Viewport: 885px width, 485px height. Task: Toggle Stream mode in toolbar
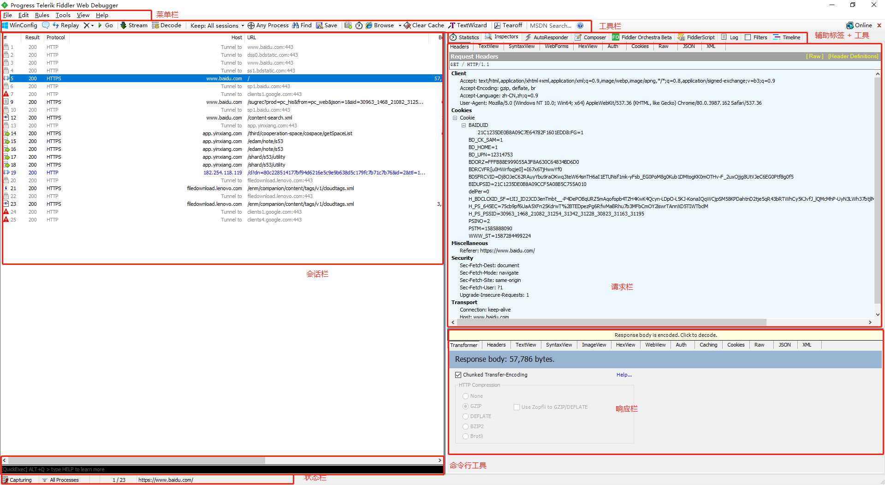coord(134,25)
